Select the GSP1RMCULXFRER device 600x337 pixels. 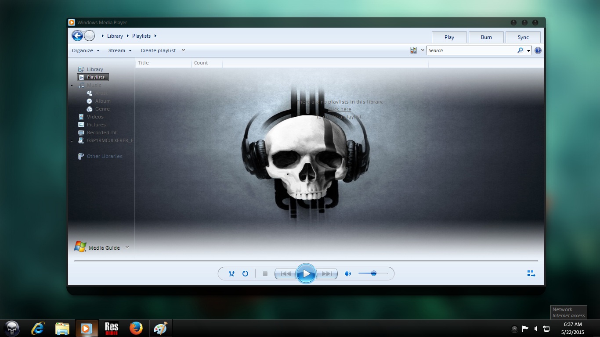110,140
